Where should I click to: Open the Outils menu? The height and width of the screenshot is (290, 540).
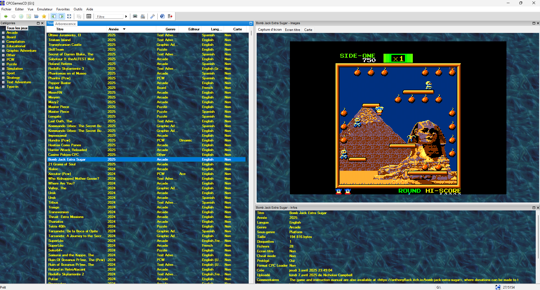78,9
